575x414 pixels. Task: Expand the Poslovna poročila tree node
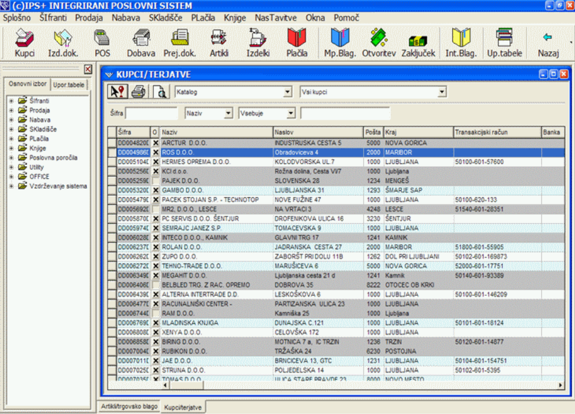click(x=11, y=158)
